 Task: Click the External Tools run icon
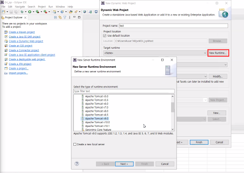pos(45,12)
